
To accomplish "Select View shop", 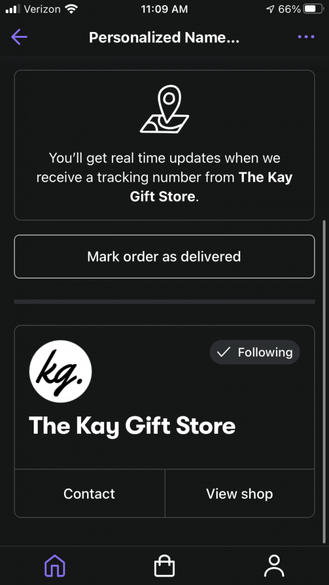I will click(x=239, y=493).
